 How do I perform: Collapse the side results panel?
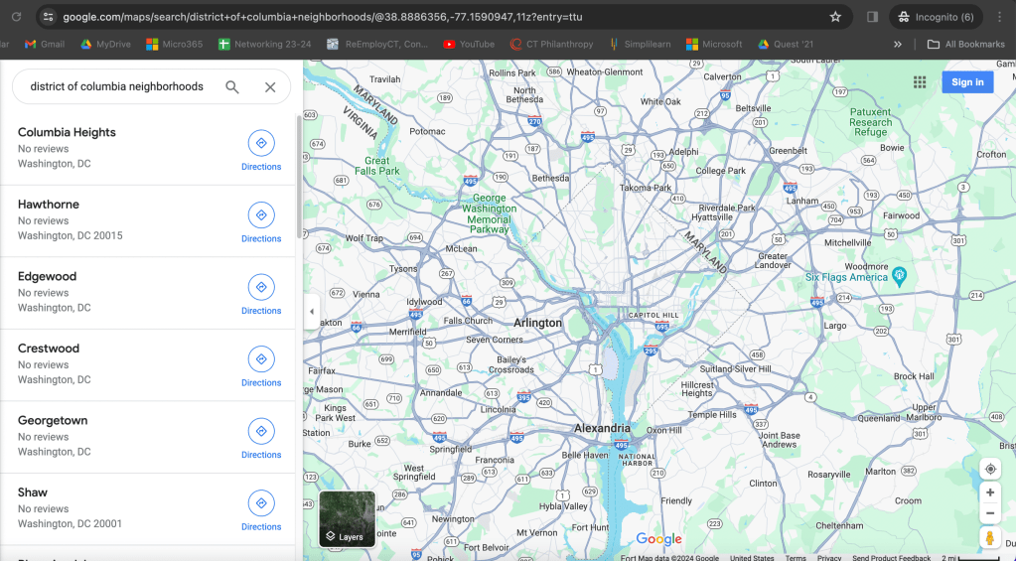(312, 311)
